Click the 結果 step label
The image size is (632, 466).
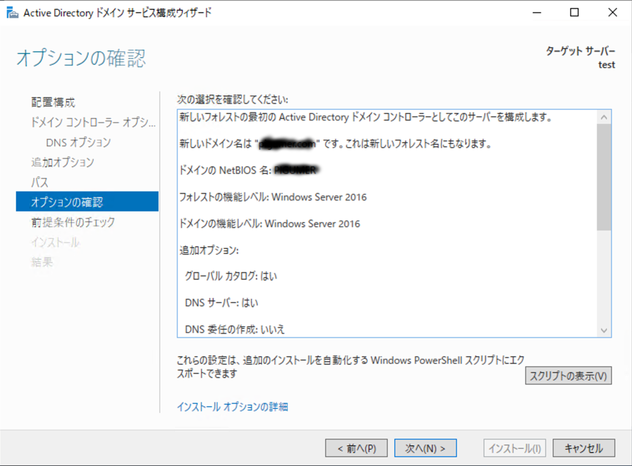tap(41, 262)
